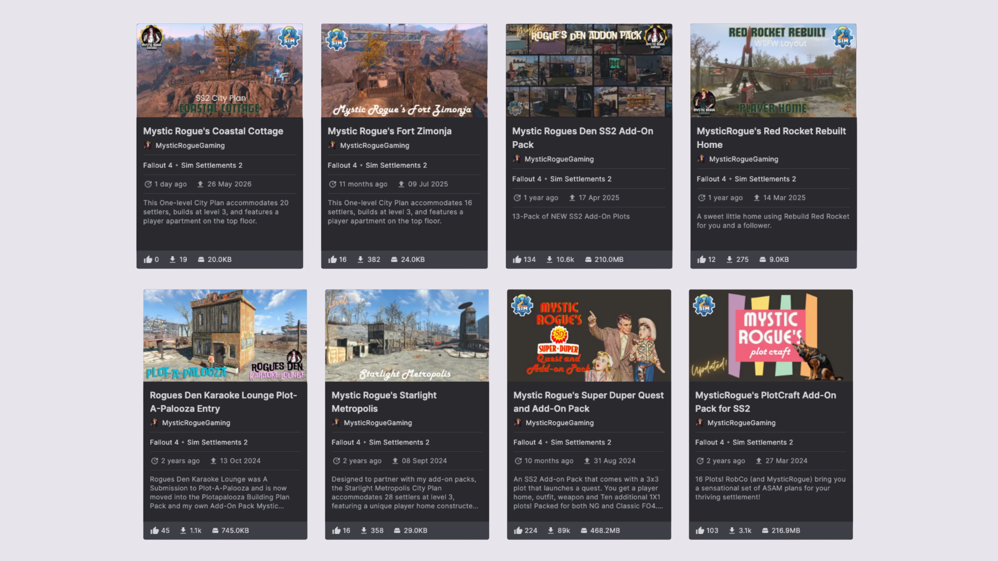The height and width of the screenshot is (561, 998).
Task: Open Super Duper Quest and Add-on thumbnail
Action: (x=588, y=336)
